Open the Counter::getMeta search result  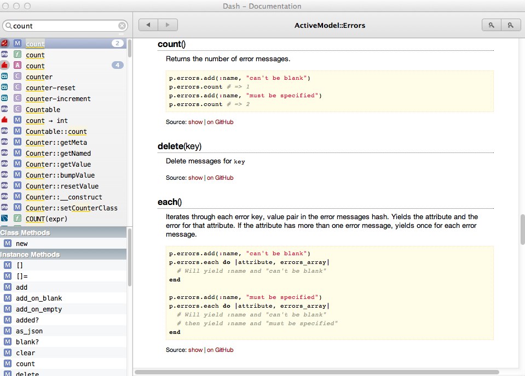point(56,142)
